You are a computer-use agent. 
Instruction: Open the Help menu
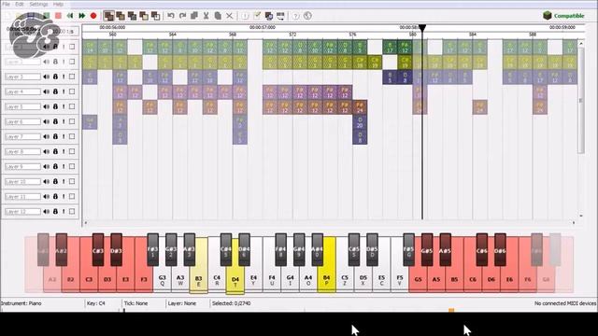[x=58, y=4]
